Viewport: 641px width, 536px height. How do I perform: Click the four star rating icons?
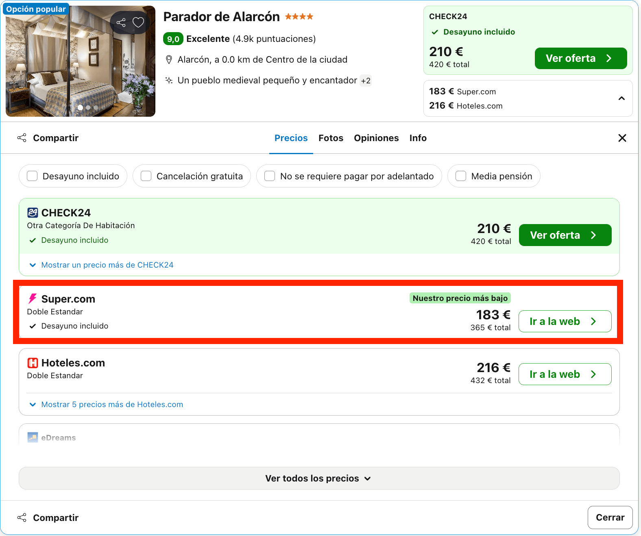(299, 17)
